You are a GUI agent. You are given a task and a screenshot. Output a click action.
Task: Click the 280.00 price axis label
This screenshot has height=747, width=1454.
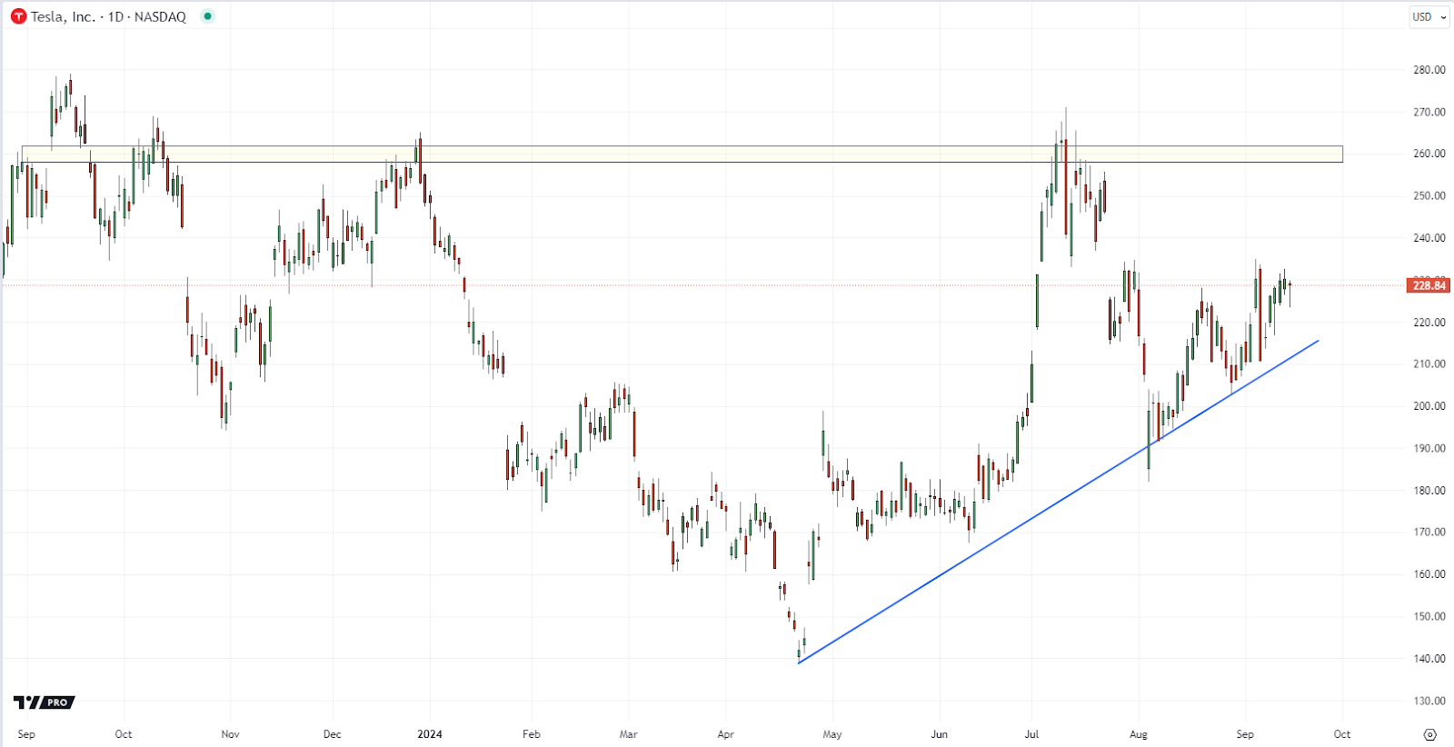click(1429, 70)
